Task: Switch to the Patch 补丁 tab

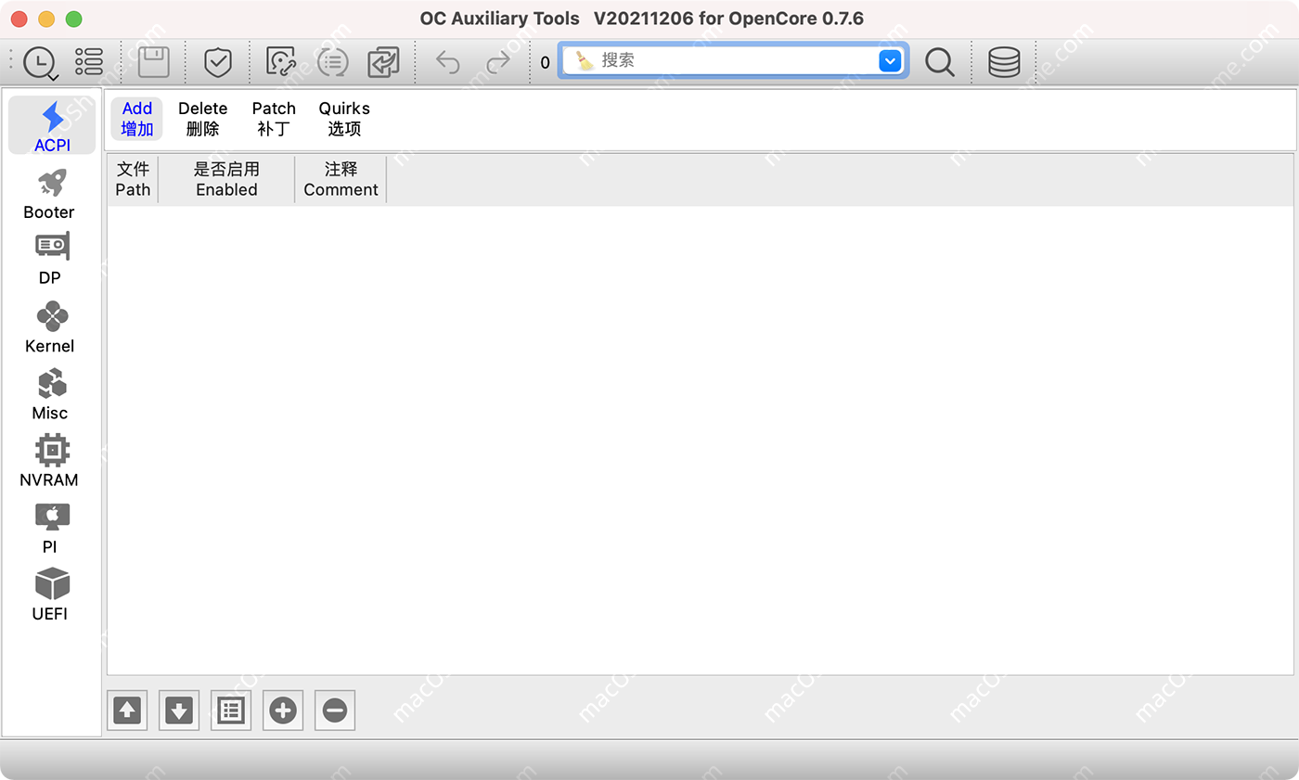Action: click(x=274, y=119)
